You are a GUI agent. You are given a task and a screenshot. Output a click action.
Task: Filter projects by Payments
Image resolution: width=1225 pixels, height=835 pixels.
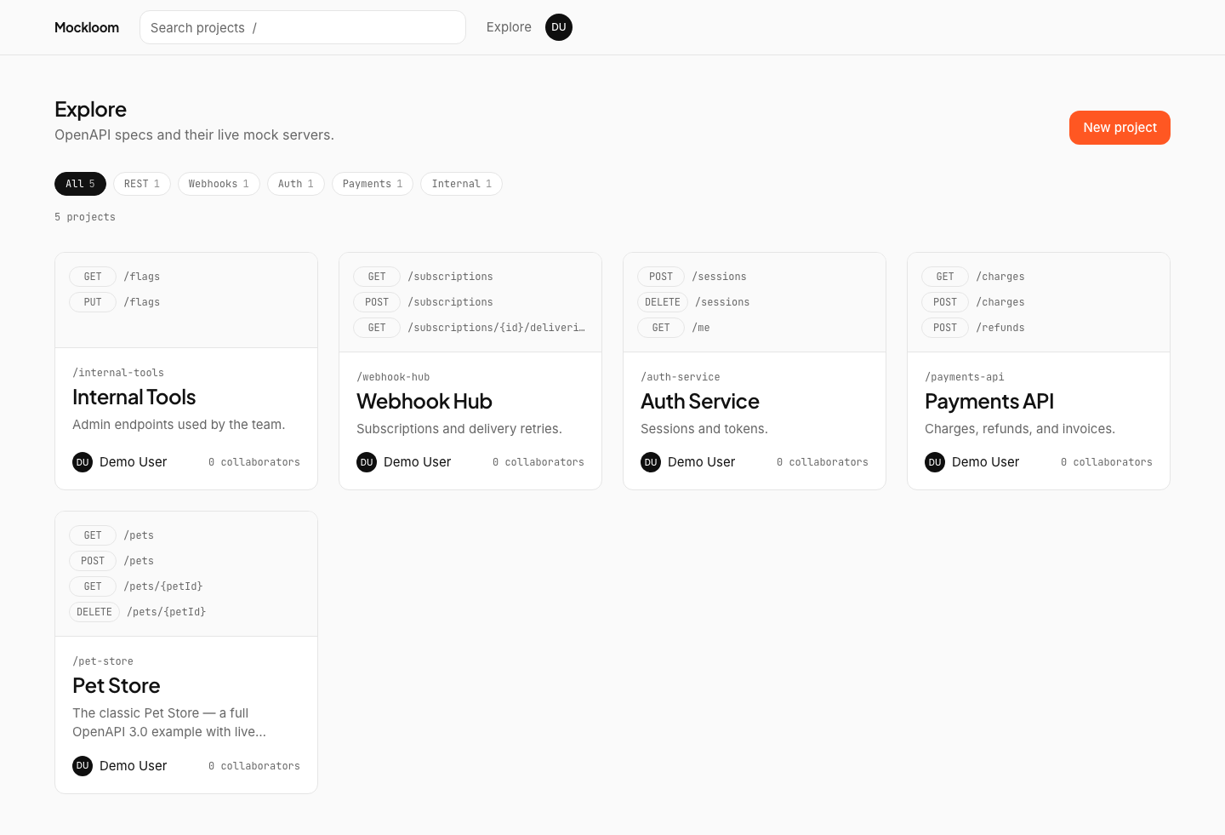373,184
